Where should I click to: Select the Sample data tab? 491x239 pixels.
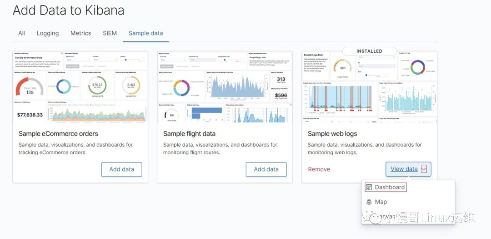point(145,33)
